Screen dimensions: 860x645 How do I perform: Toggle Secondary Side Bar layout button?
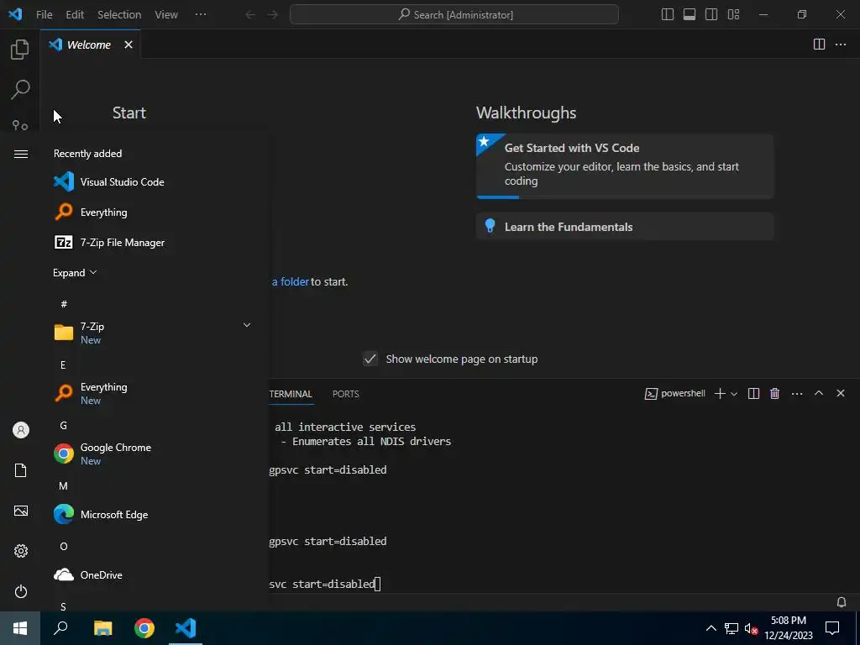711,15
